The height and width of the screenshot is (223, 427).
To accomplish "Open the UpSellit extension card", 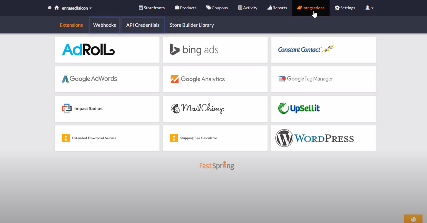I will (x=323, y=109).
